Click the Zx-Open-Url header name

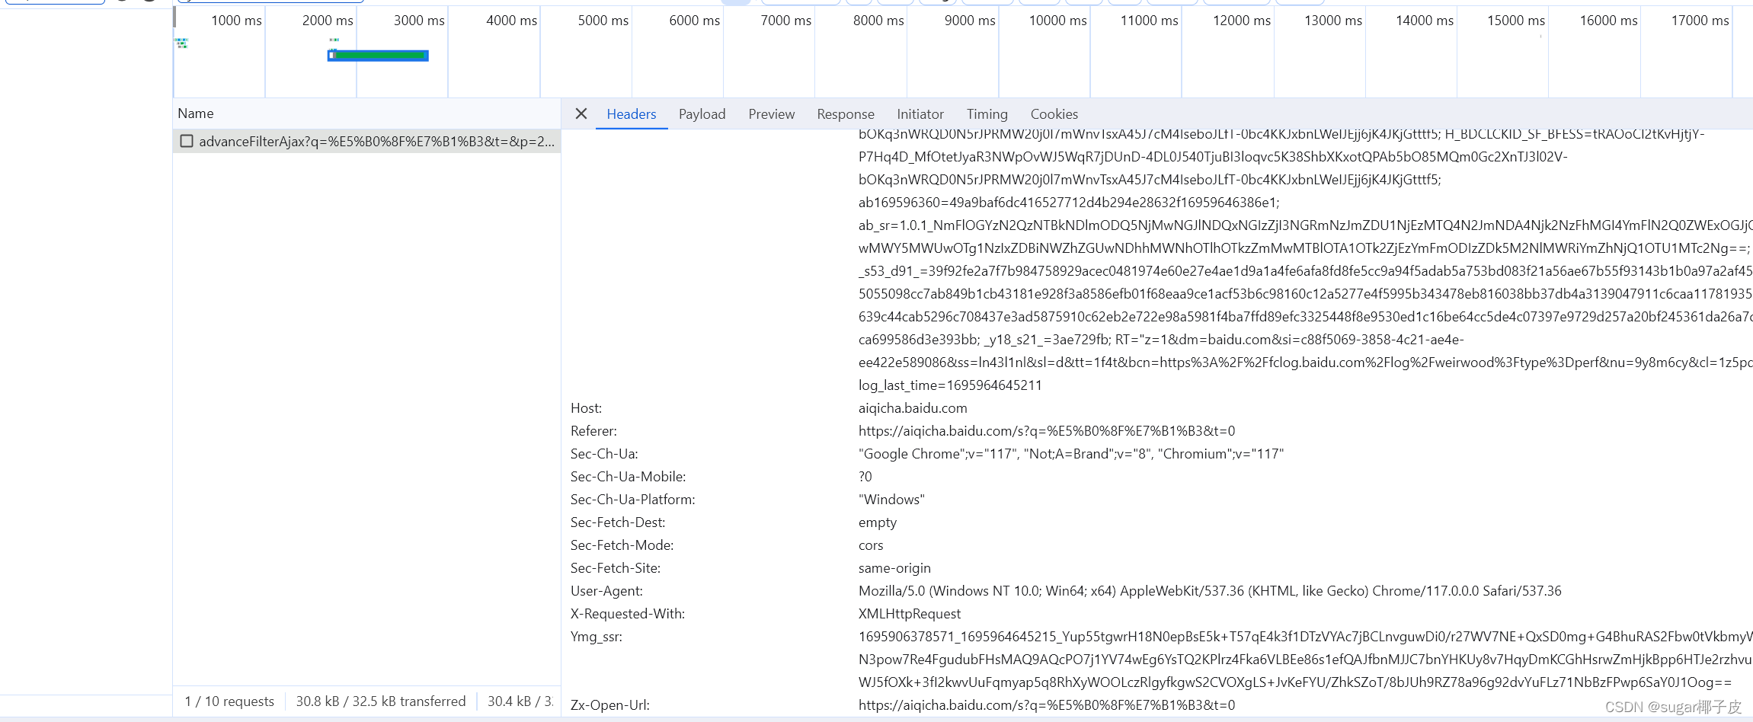(x=610, y=705)
